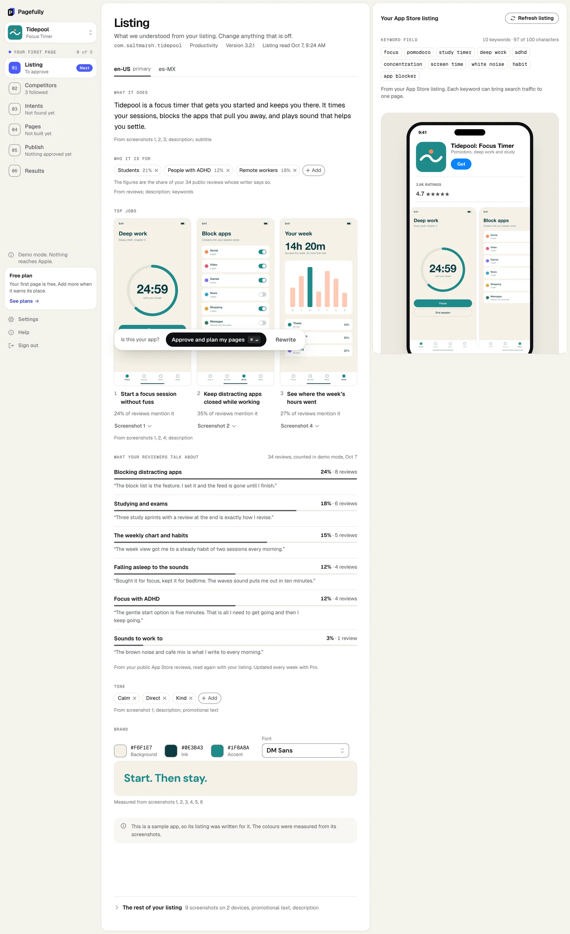Image resolution: width=570 pixels, height=934 pixels.
Task: Toggle the Shopping switch in Block apps screenshot
Action: (262, 309)
